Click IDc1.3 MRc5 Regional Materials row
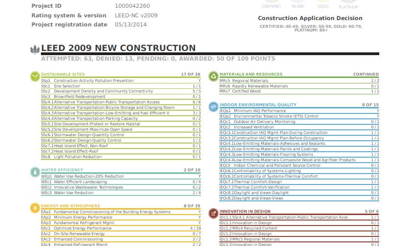This screenshot has width=412, height=246. point(299,240)
